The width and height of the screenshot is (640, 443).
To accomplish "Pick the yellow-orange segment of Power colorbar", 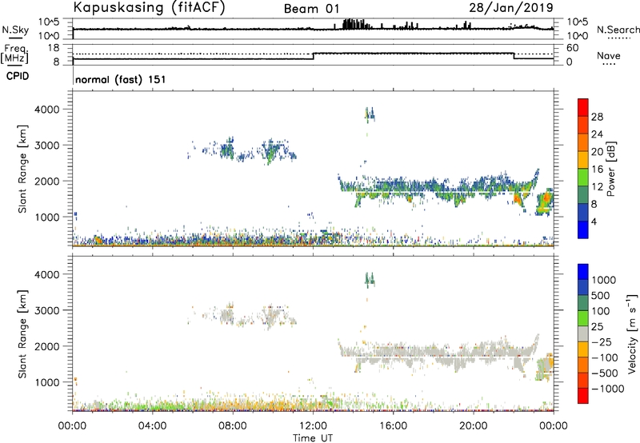I will [583, 159].
